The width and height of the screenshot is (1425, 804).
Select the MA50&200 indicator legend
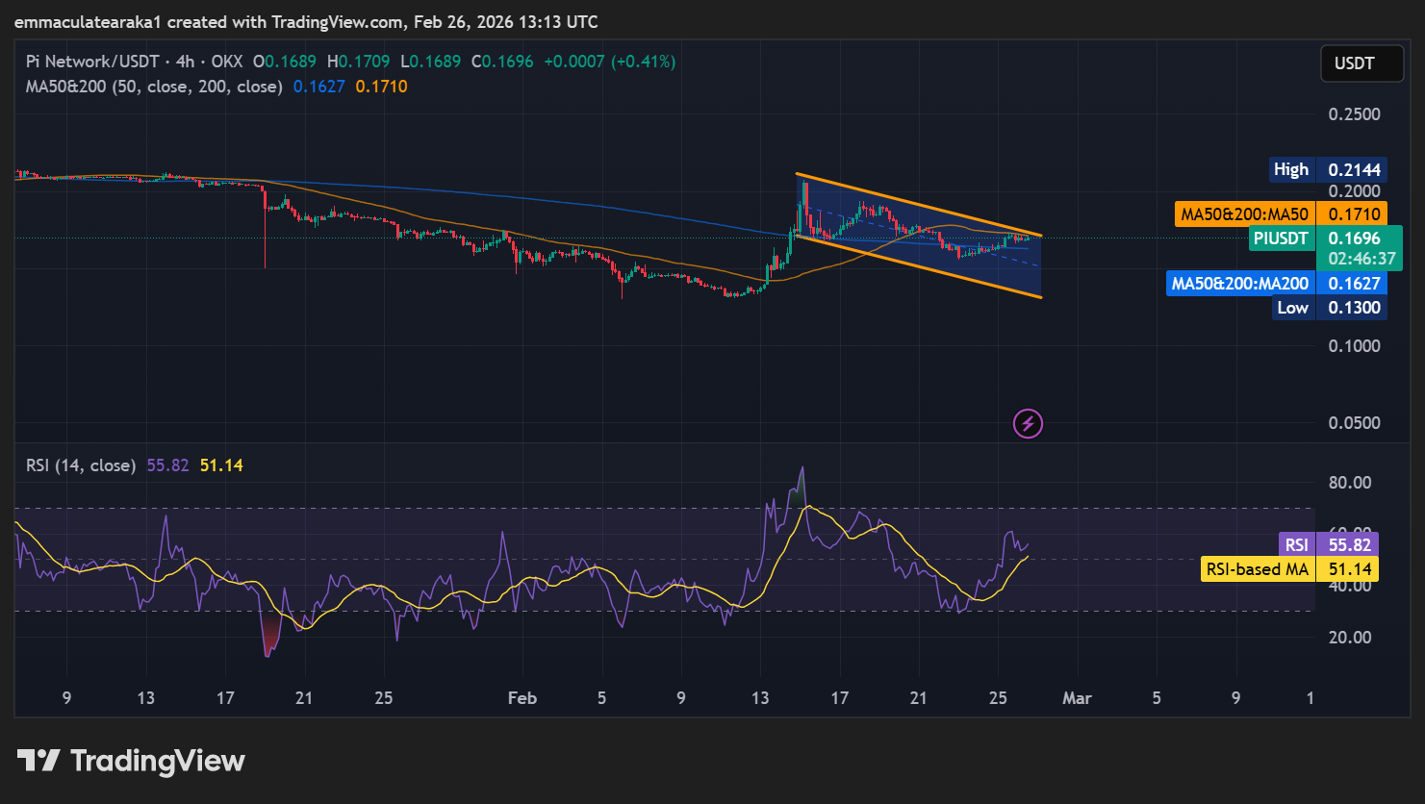click(x=154, y=87)
